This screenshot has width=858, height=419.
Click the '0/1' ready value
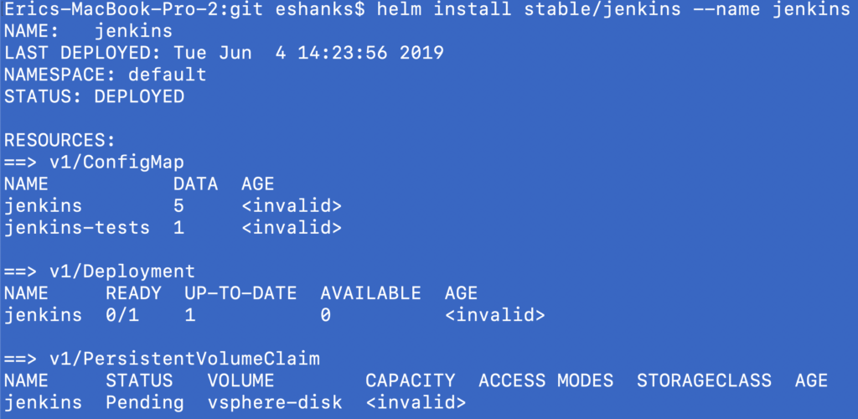coord(122,315)
